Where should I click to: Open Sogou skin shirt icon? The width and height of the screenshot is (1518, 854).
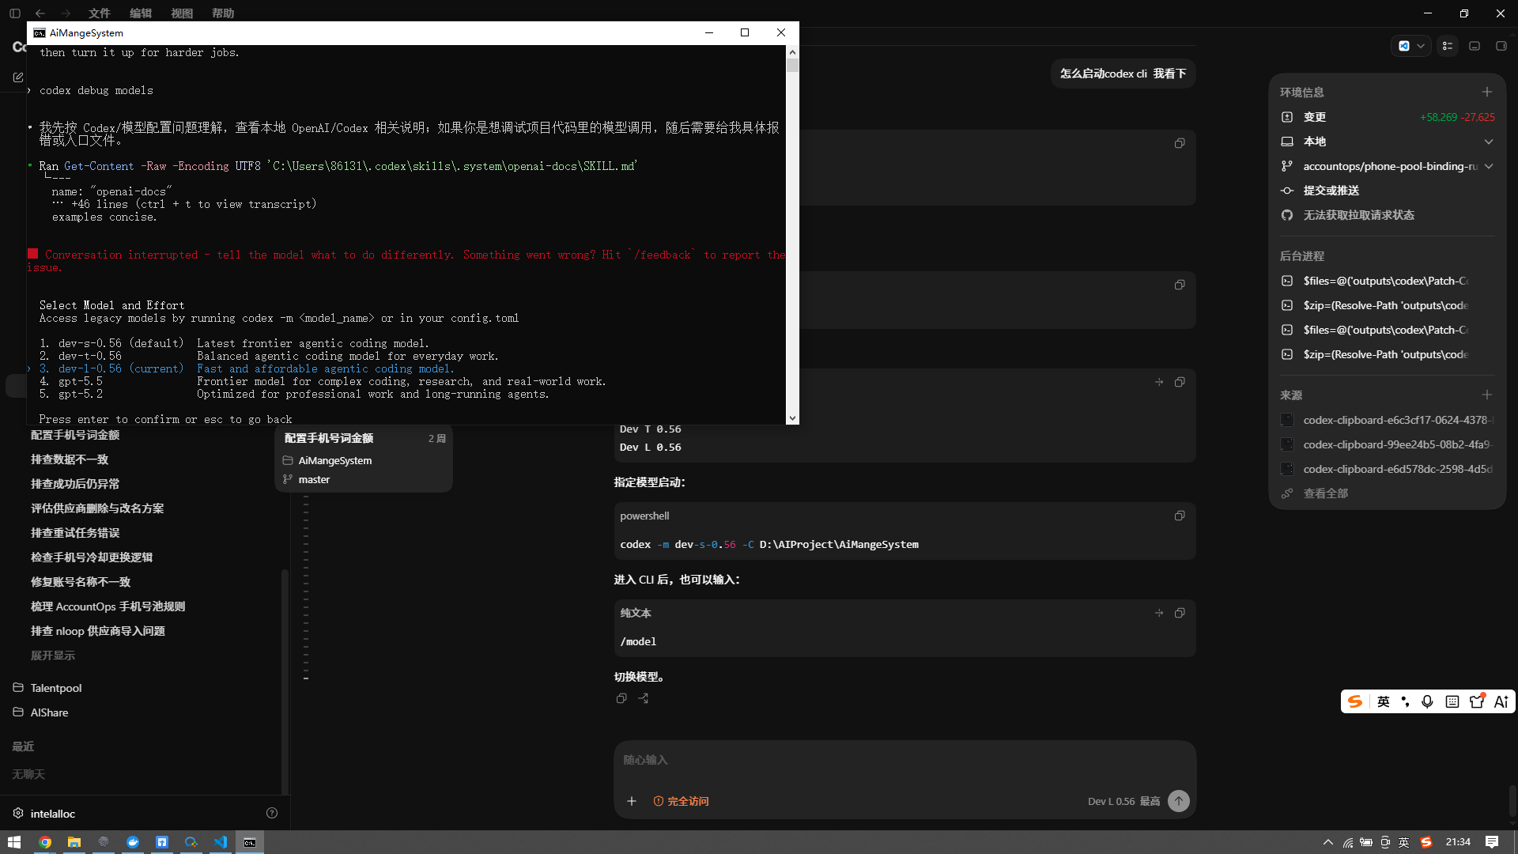pyautogui.click(x=1477, y=701)
